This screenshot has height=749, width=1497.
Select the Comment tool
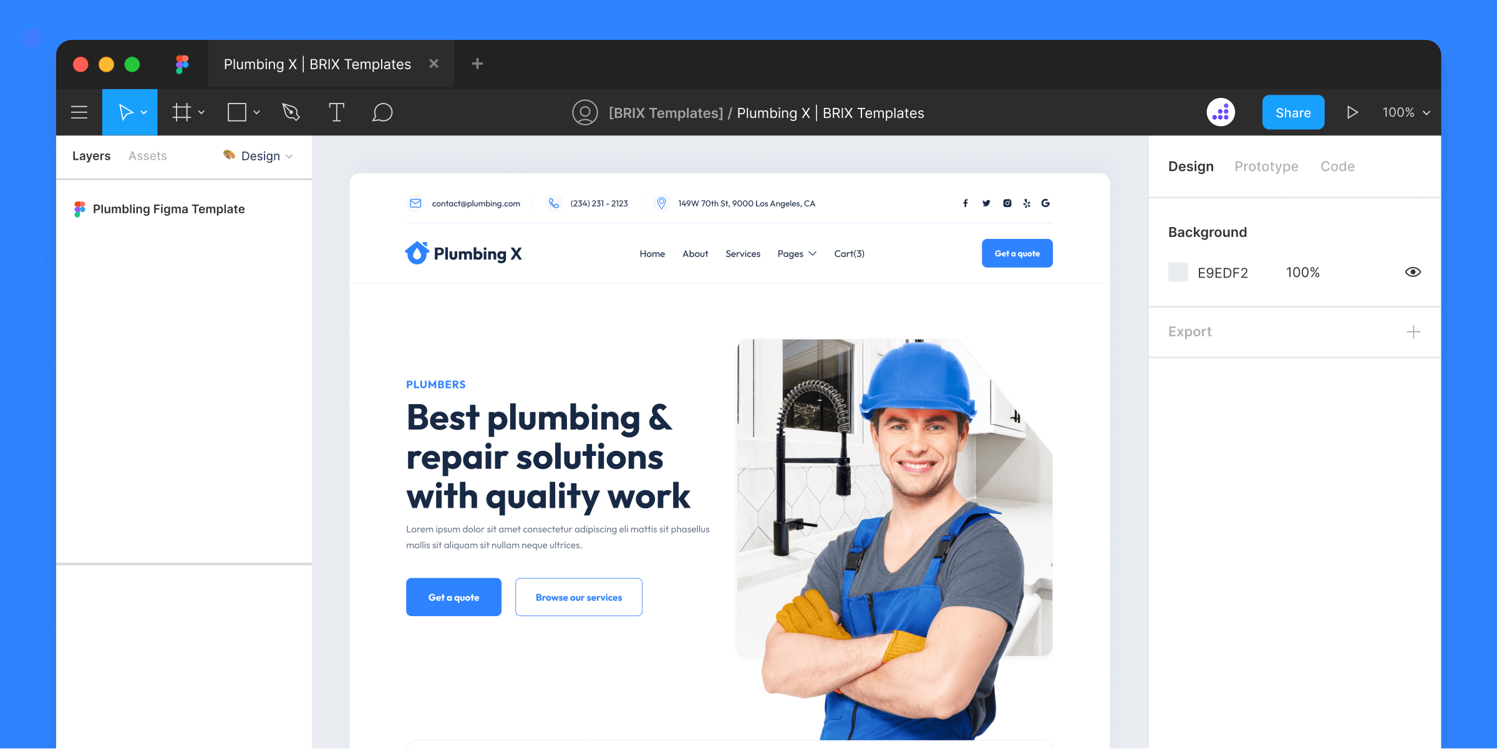pos(382,112)
